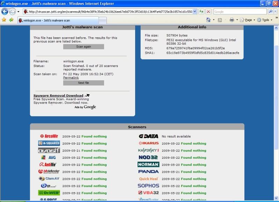Click the vertical scrollbar thumb
Screen dimensions: 279x202
pos(276,97)
